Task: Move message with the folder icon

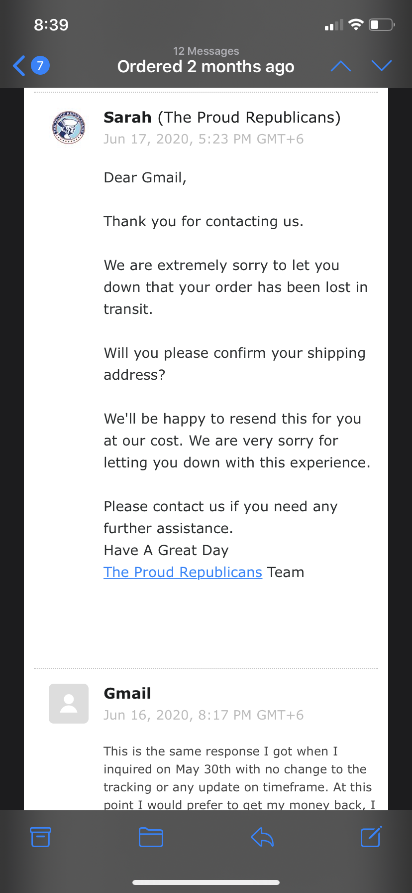Action: [x=151, y=837]
